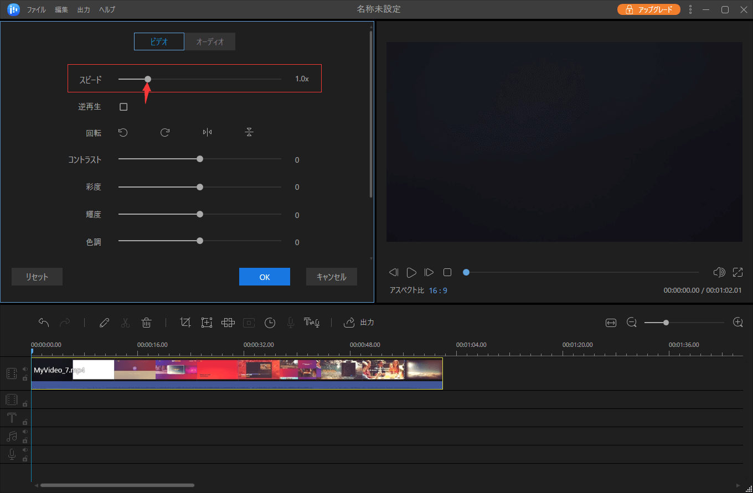The height and width of the screenshot is (493, 753).
Task: Click the redo arrow in the timeline toolbar
Action: pyautogui.click(x=65, y=323)
